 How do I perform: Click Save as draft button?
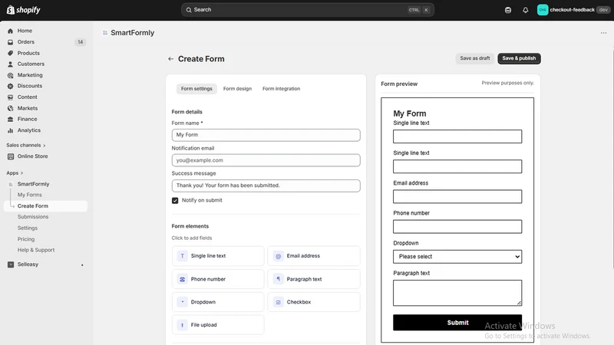click(474, 58)
